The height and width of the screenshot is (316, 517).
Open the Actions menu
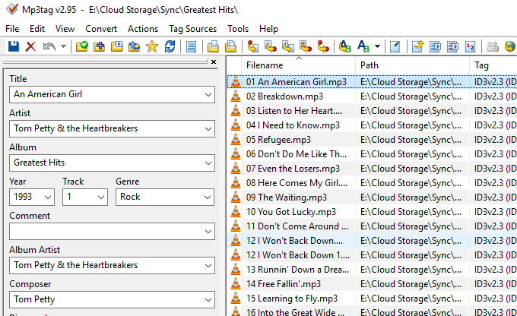(143, 29)
